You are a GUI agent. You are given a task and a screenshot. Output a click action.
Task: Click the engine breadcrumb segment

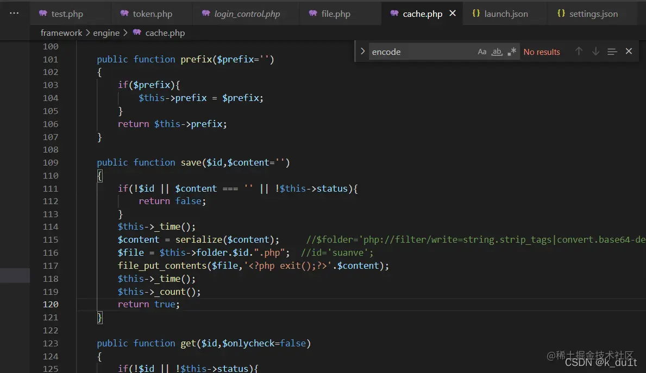[x=106, y=33]
